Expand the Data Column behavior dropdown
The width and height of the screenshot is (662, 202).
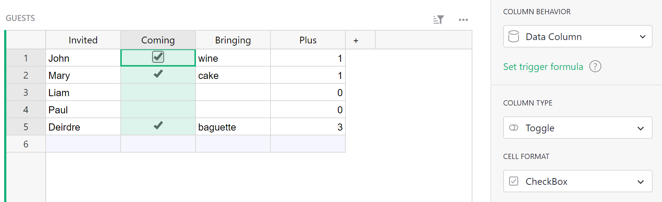coord(578,36)
